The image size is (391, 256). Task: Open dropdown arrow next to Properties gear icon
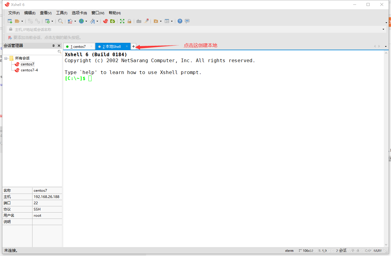tap(52, 21)
